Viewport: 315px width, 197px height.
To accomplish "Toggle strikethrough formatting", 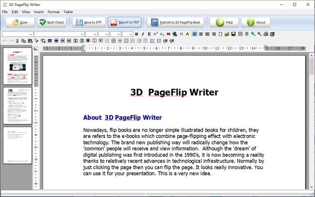I will point(169,34).
